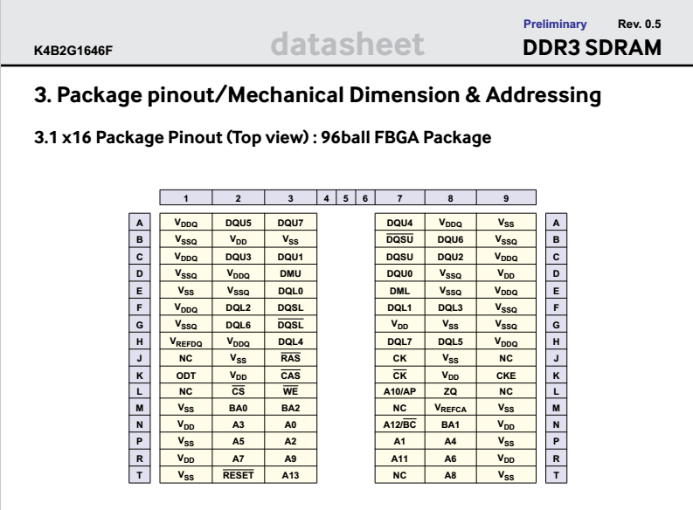693x510 pixels.
Task: Select the ODT pin cell
Action: [185, 375]
